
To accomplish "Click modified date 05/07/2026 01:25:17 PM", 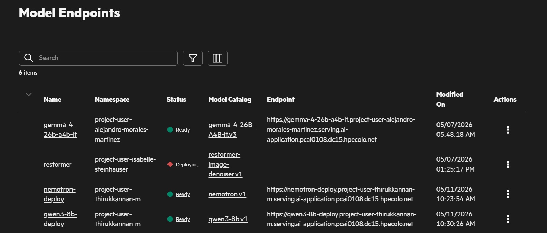I will point(455,165).
